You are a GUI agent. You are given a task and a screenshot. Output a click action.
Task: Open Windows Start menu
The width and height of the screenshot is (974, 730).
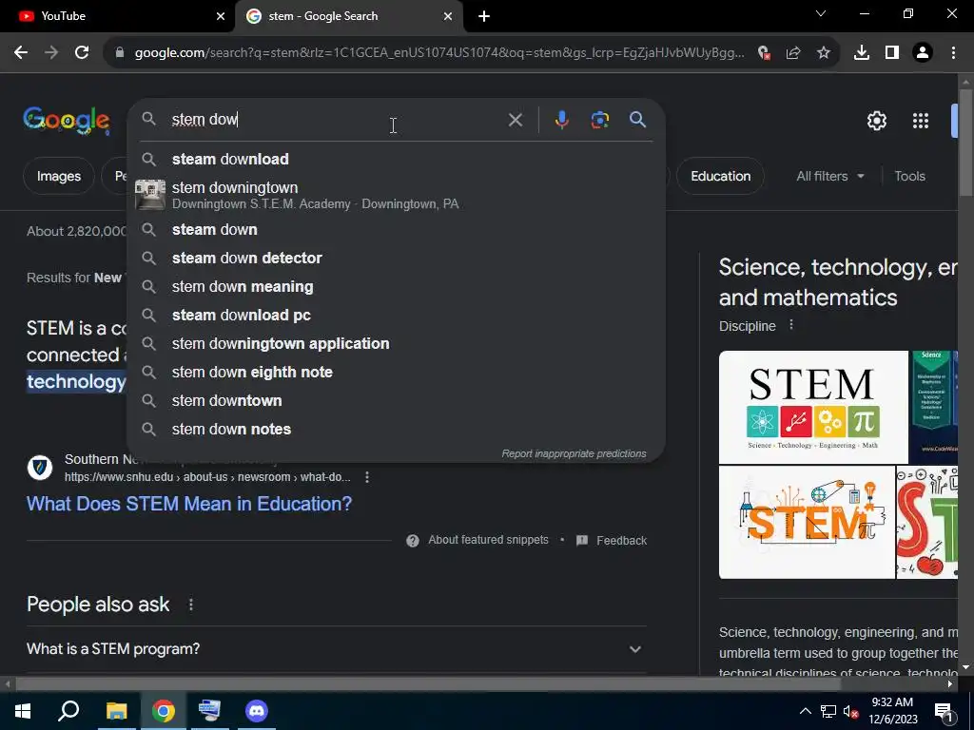23,711
